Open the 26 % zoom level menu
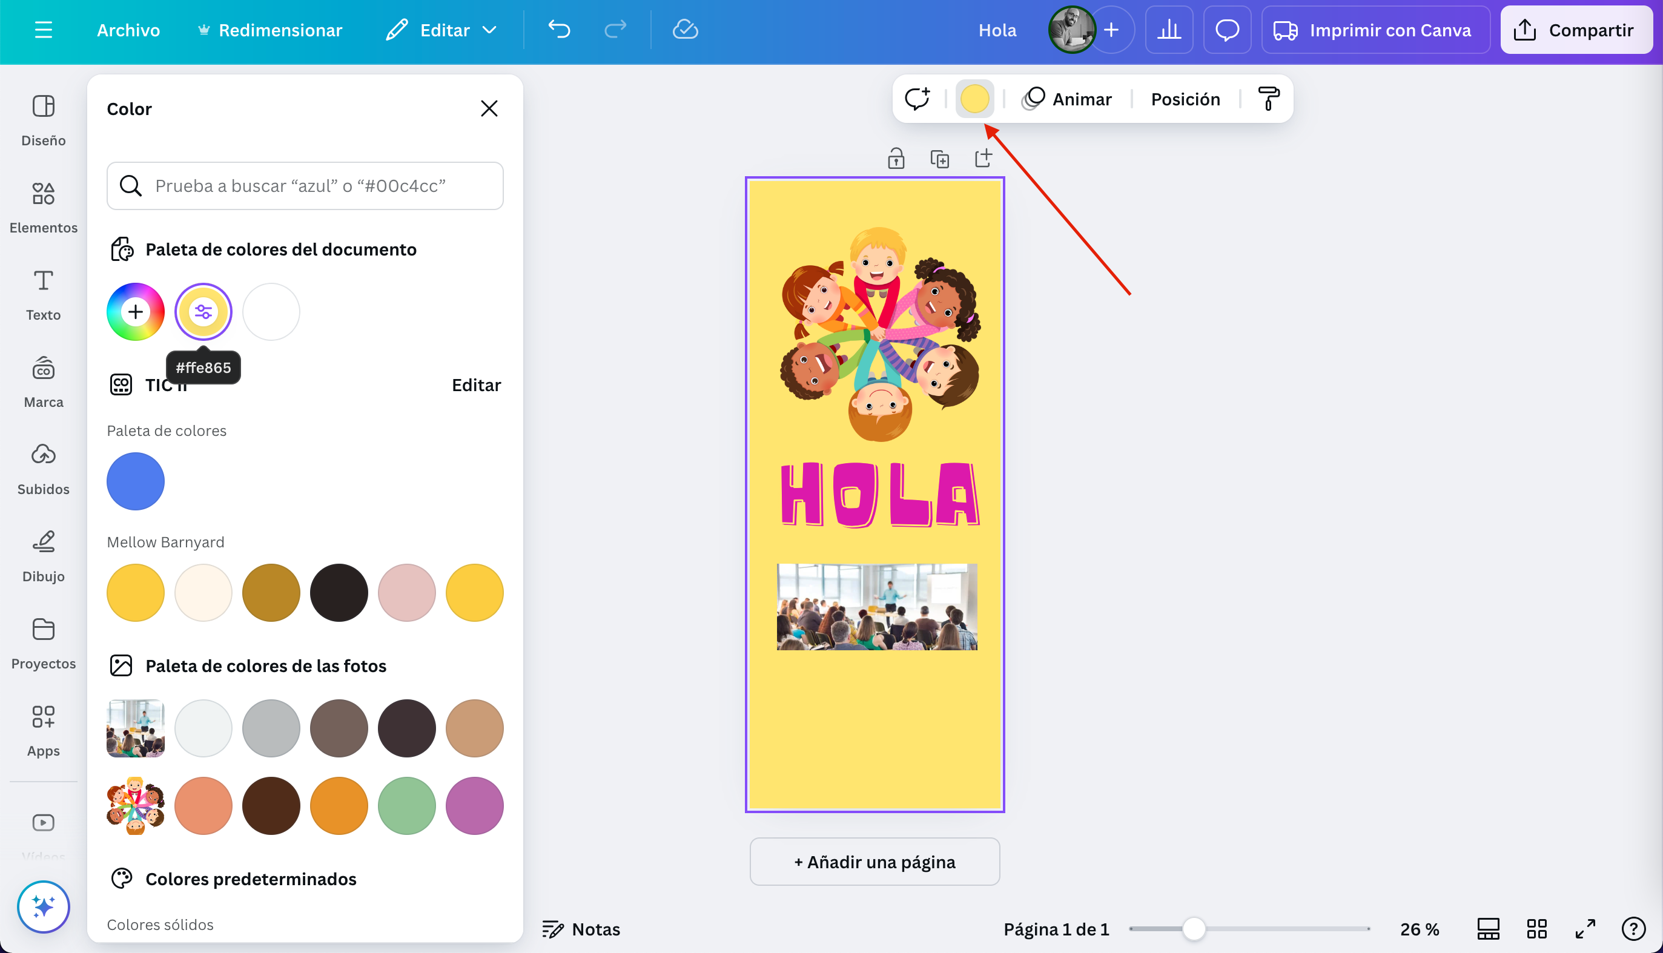 point(1419,929)
